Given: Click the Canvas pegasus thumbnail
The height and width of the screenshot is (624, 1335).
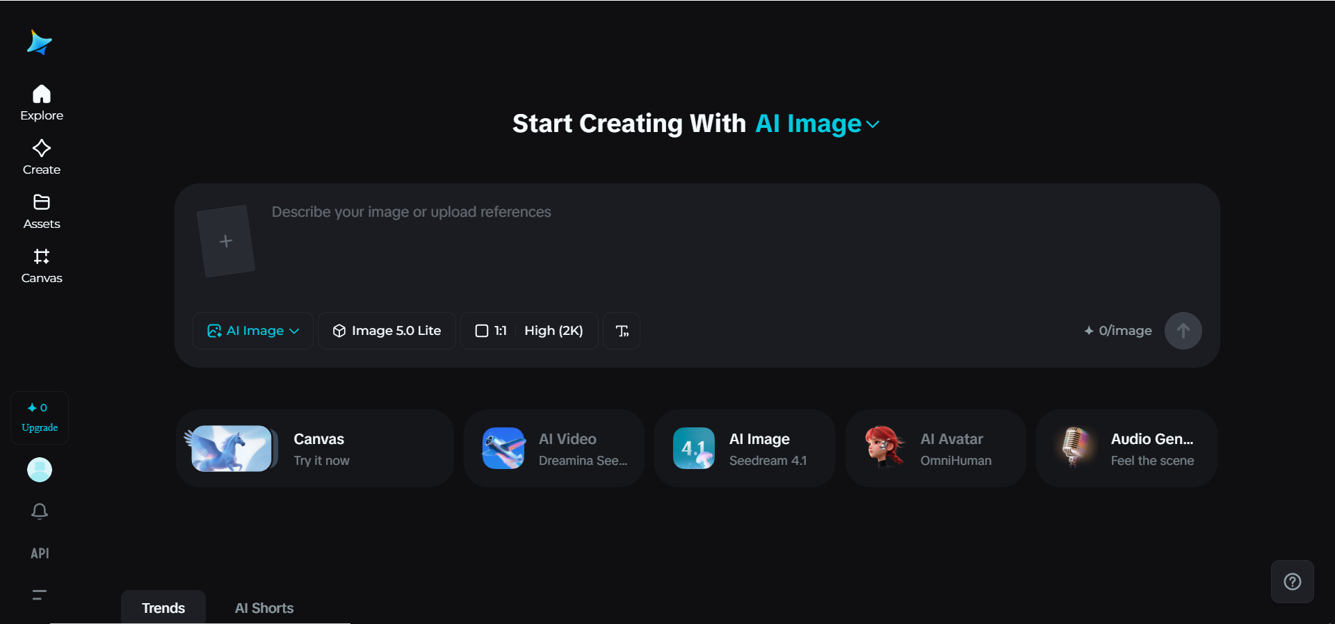Looking at the screenshot, I should (x=232, y=448).
